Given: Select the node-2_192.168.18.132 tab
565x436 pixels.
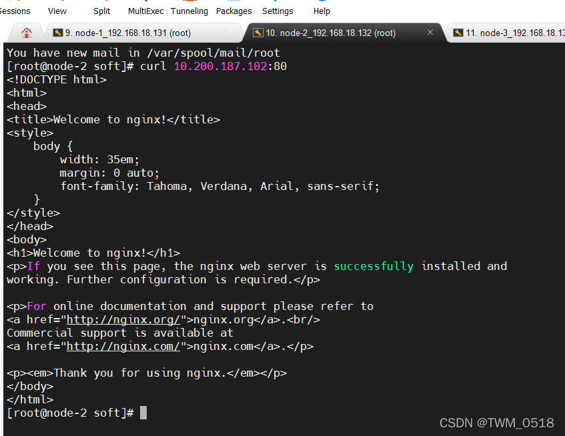Looking at the screenshot, I should [x=330, y=33].
